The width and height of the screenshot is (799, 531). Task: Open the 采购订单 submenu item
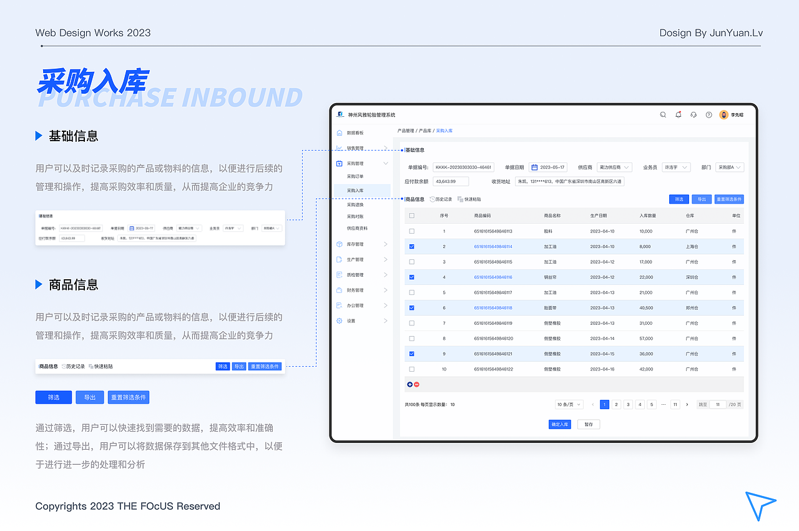[x=355, y=176]
